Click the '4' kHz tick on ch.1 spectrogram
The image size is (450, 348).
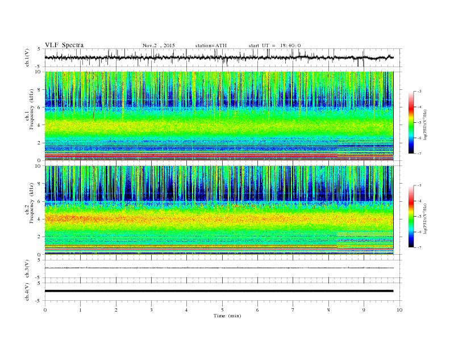click(x=39, y=125)
